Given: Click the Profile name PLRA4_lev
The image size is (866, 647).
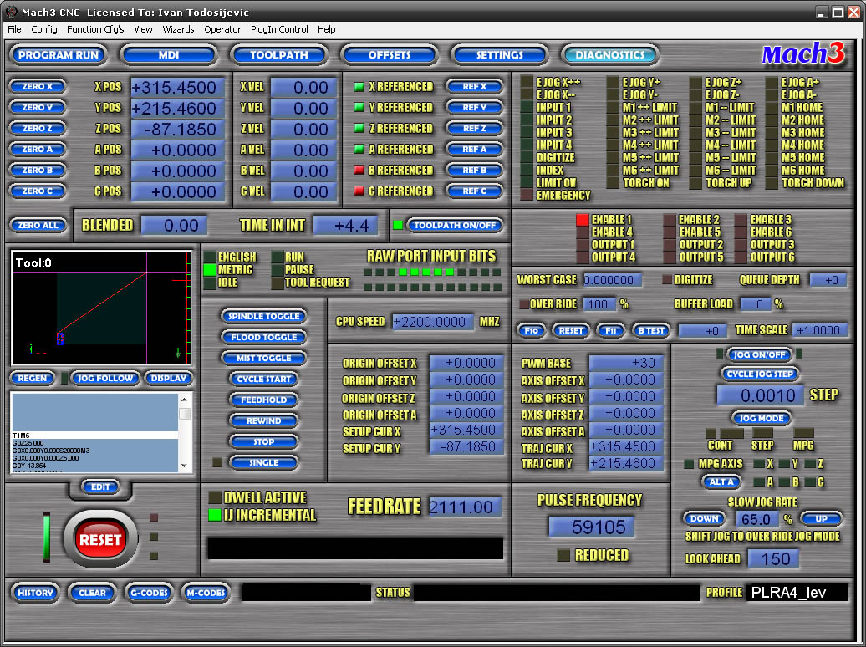Looking at the screenshot, I should (x=797, y=593).
